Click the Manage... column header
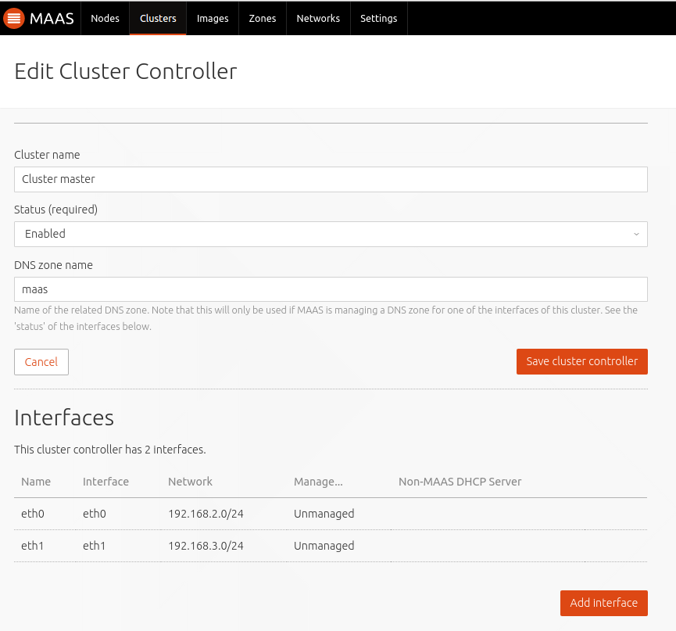 point(318,482)
